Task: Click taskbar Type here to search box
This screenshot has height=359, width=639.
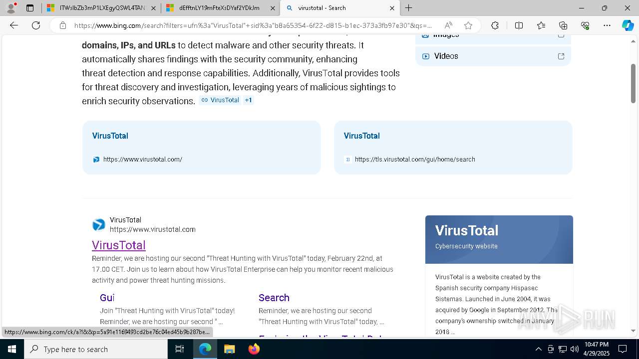Action: (96, 349)
